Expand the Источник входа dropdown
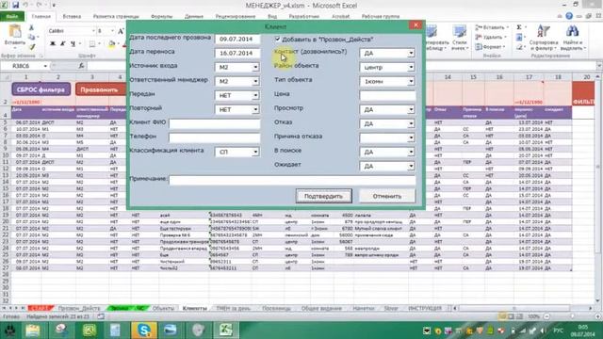Viewport: 603px width, 339px height. (x=255, y=67)
